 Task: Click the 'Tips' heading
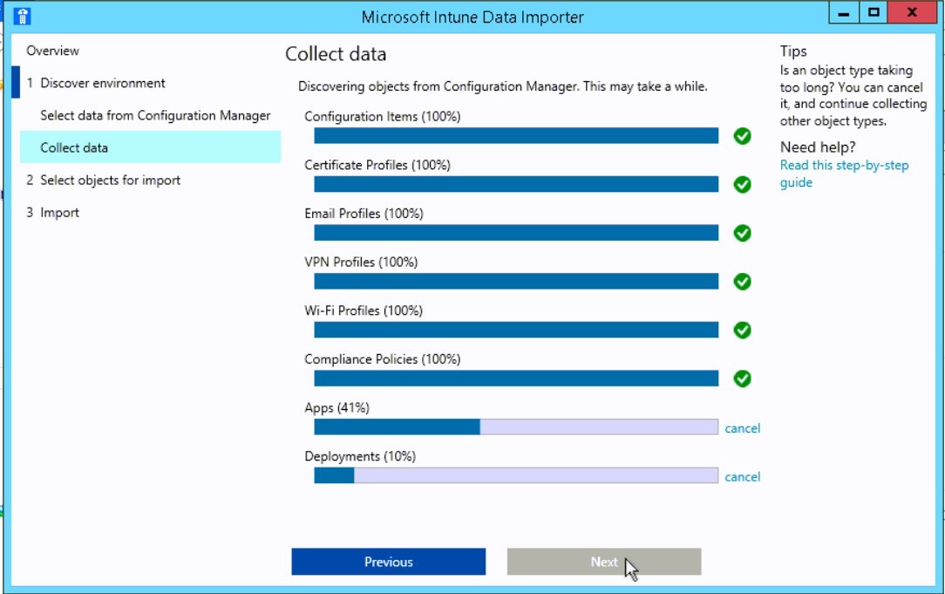pyautogui.click(x=793, y=51)
